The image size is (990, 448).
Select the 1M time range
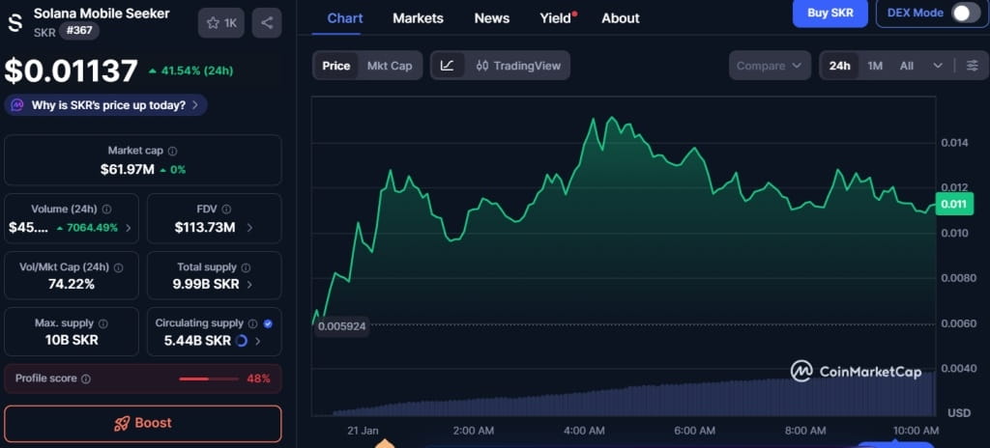[x=874, y=66]
